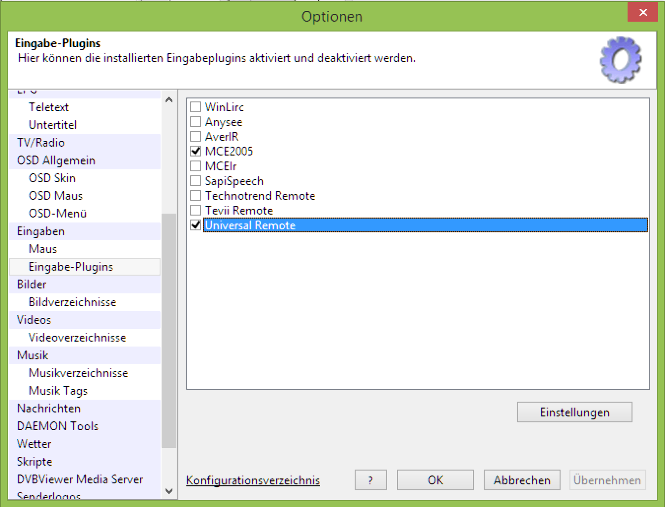Select the Anysee plugin name
This screenshot has height=507, width=665.
[224, 122]
